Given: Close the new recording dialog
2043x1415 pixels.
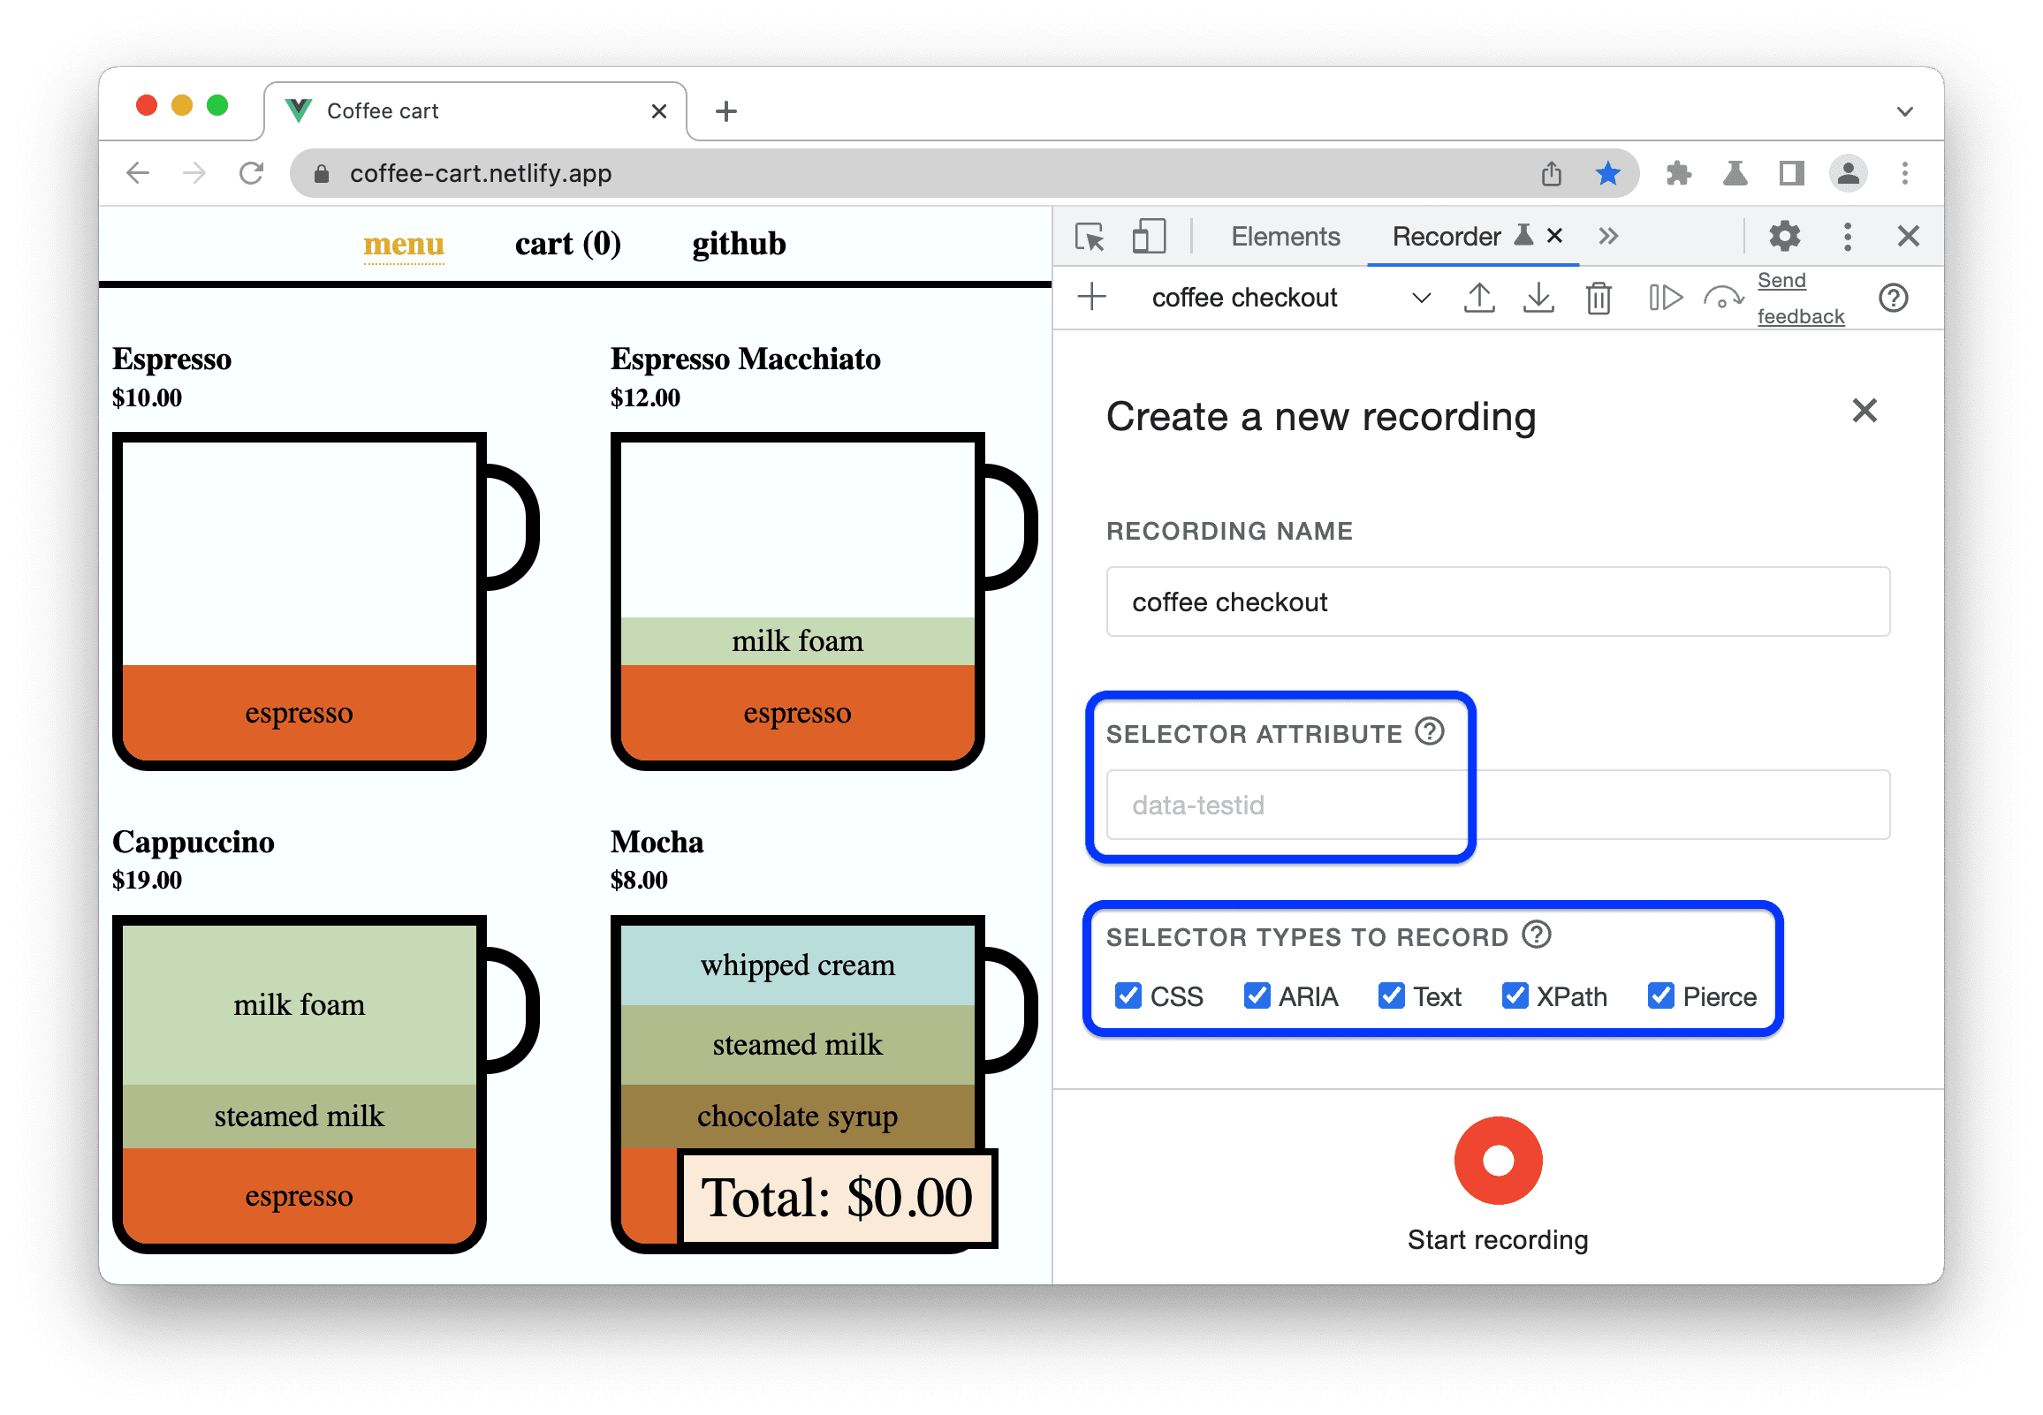Looking at the screenshot, I should click(1865, 410).
